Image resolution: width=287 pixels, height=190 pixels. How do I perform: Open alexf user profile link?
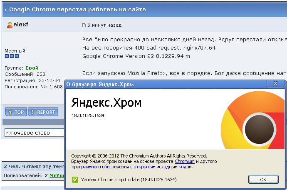coord(21,25)
